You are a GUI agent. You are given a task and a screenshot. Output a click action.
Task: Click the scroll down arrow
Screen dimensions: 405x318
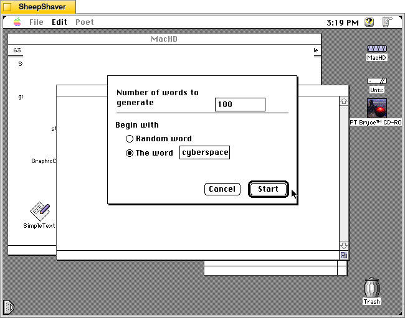344,245
